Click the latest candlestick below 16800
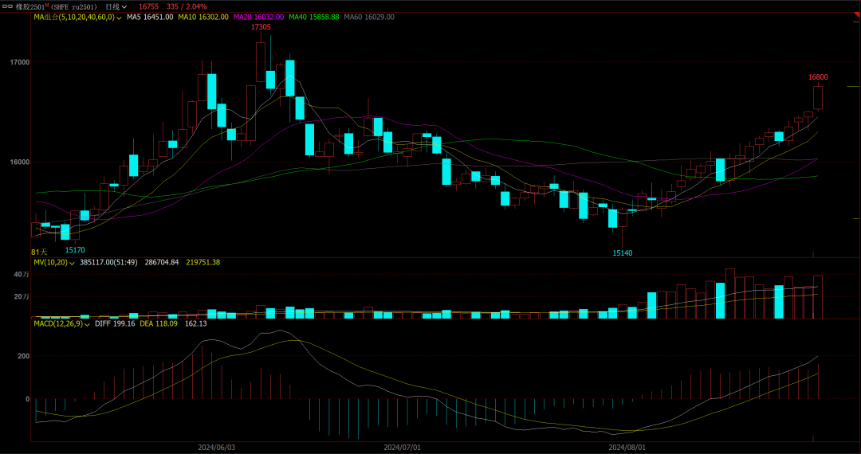This screenshot has width=861, height=454. tap(818, 98)
